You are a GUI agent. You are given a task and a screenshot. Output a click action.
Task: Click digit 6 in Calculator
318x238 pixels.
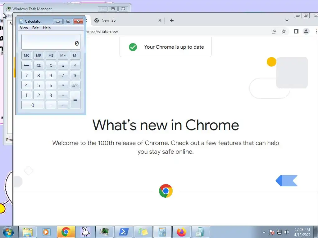(51, 85)
